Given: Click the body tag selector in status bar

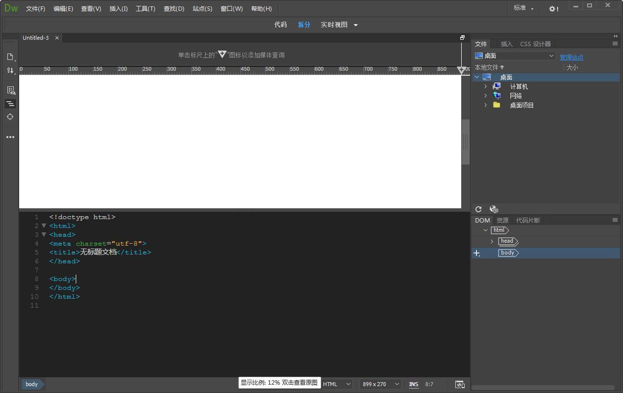Looking at the screenshot, I should [32, 384].
